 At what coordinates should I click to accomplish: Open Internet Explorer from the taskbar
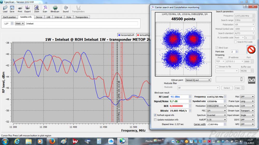17,141
